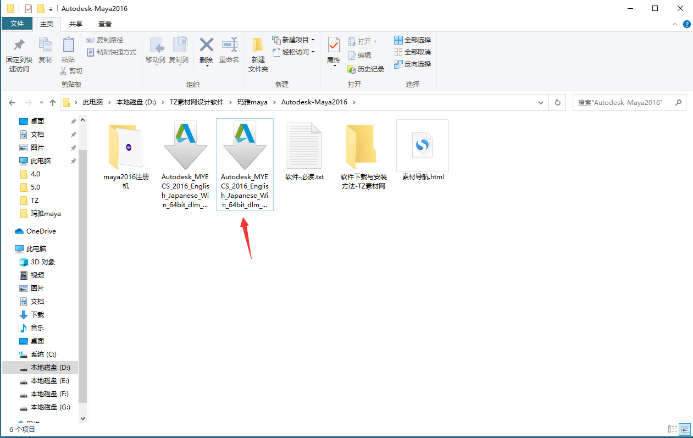Viewport: 693px width, 438px height.
Task: Click new folder icon in title bar toolbar
Action: (41, 9)
